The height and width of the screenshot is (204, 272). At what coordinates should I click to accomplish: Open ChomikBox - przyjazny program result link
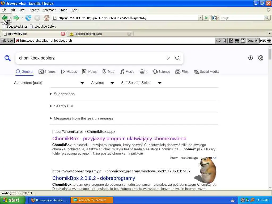(119, 138)
